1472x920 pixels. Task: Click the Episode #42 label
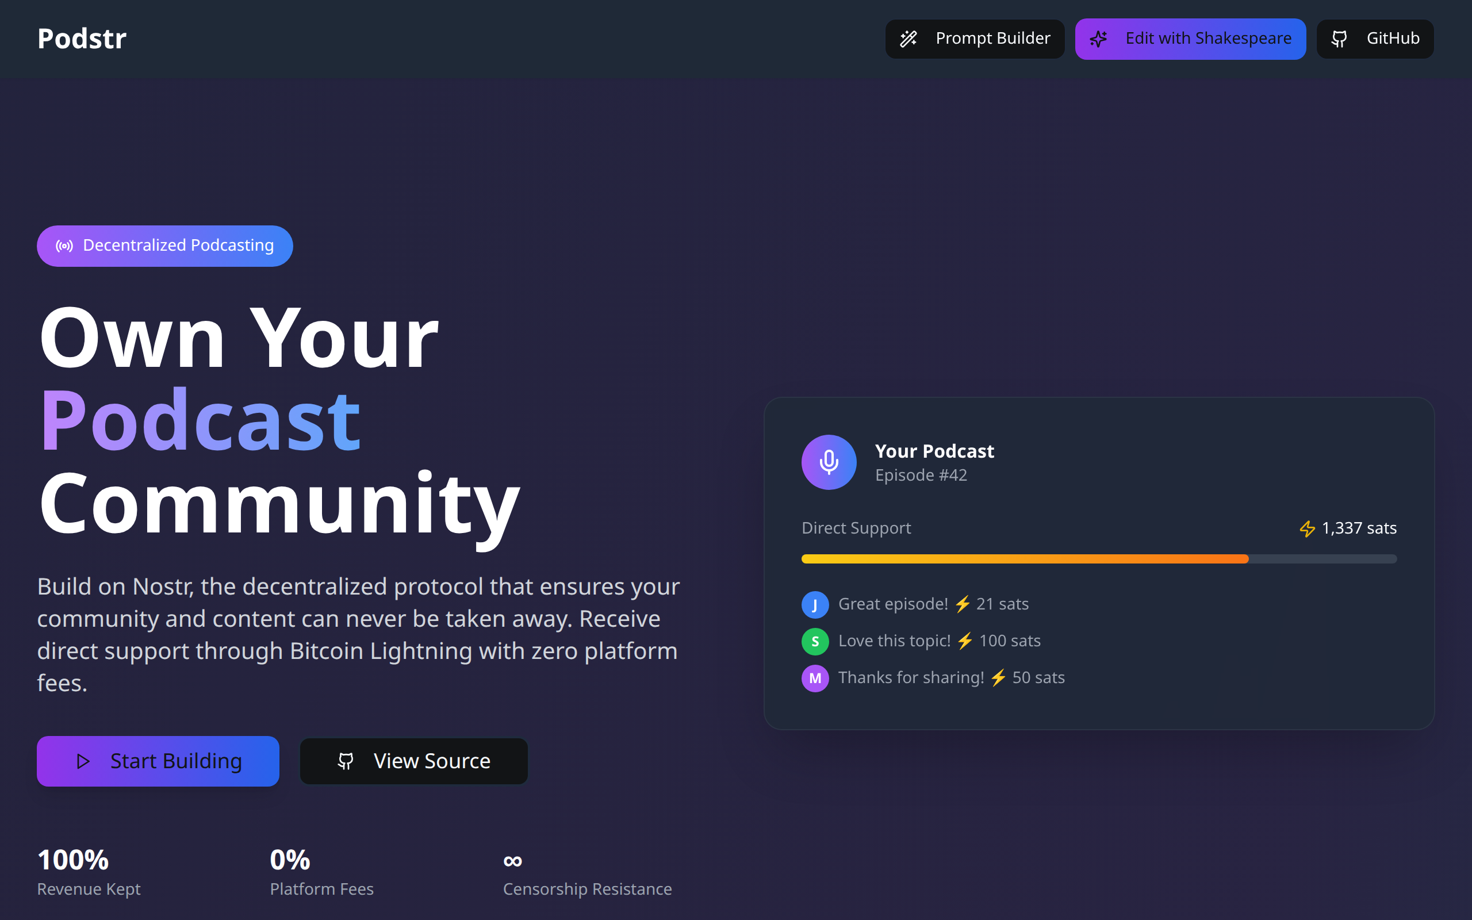tap(921, 475)
